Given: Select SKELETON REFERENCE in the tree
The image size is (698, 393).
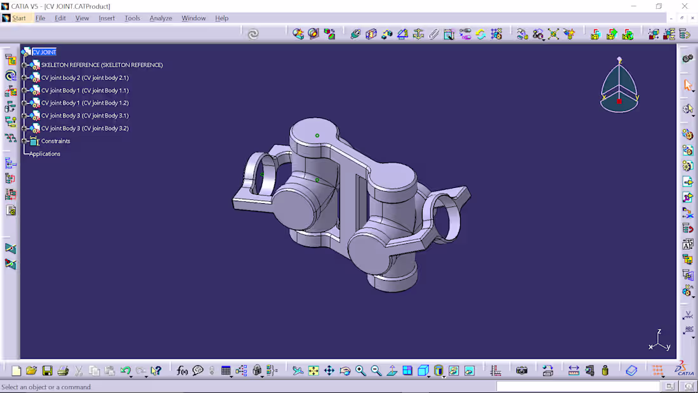Looking at the screenshot, I should click(102, 65).
